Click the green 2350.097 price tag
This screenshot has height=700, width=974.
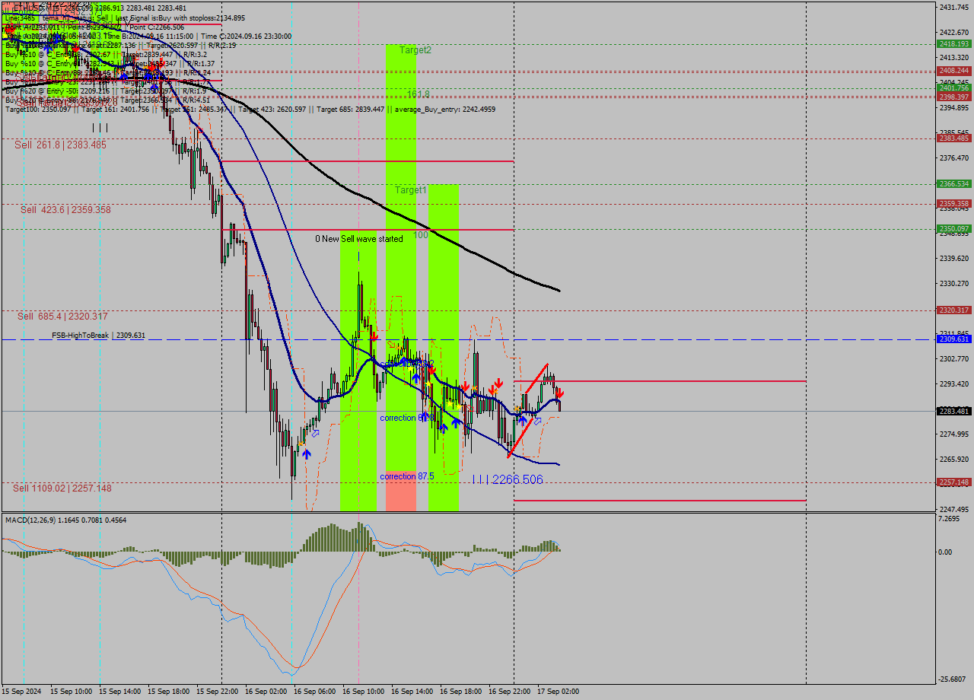[953, 229]
